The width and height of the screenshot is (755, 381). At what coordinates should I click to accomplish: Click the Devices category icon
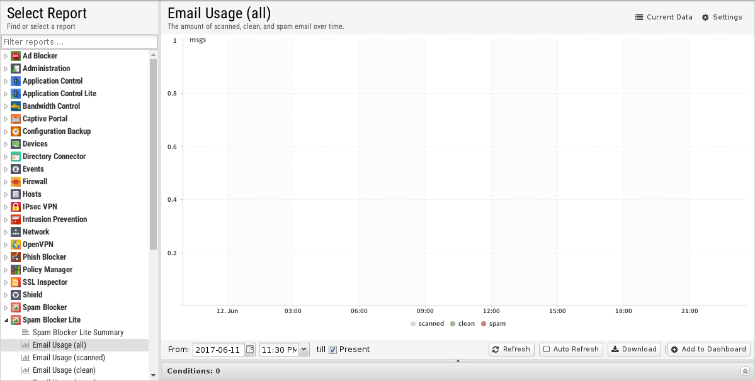point(15,143)
